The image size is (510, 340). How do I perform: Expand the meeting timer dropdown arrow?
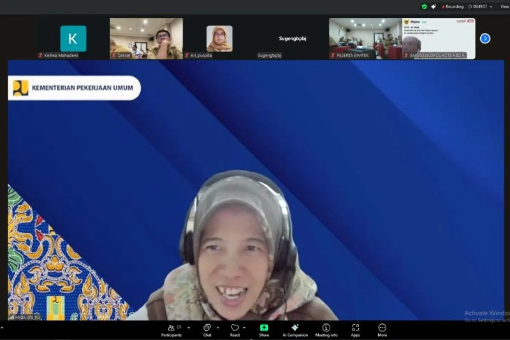(x=491, y=7)
